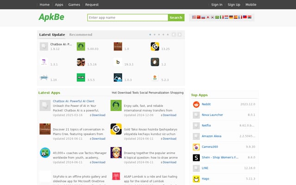Filter Latest Apps by Social category

(x=144, y=92)
